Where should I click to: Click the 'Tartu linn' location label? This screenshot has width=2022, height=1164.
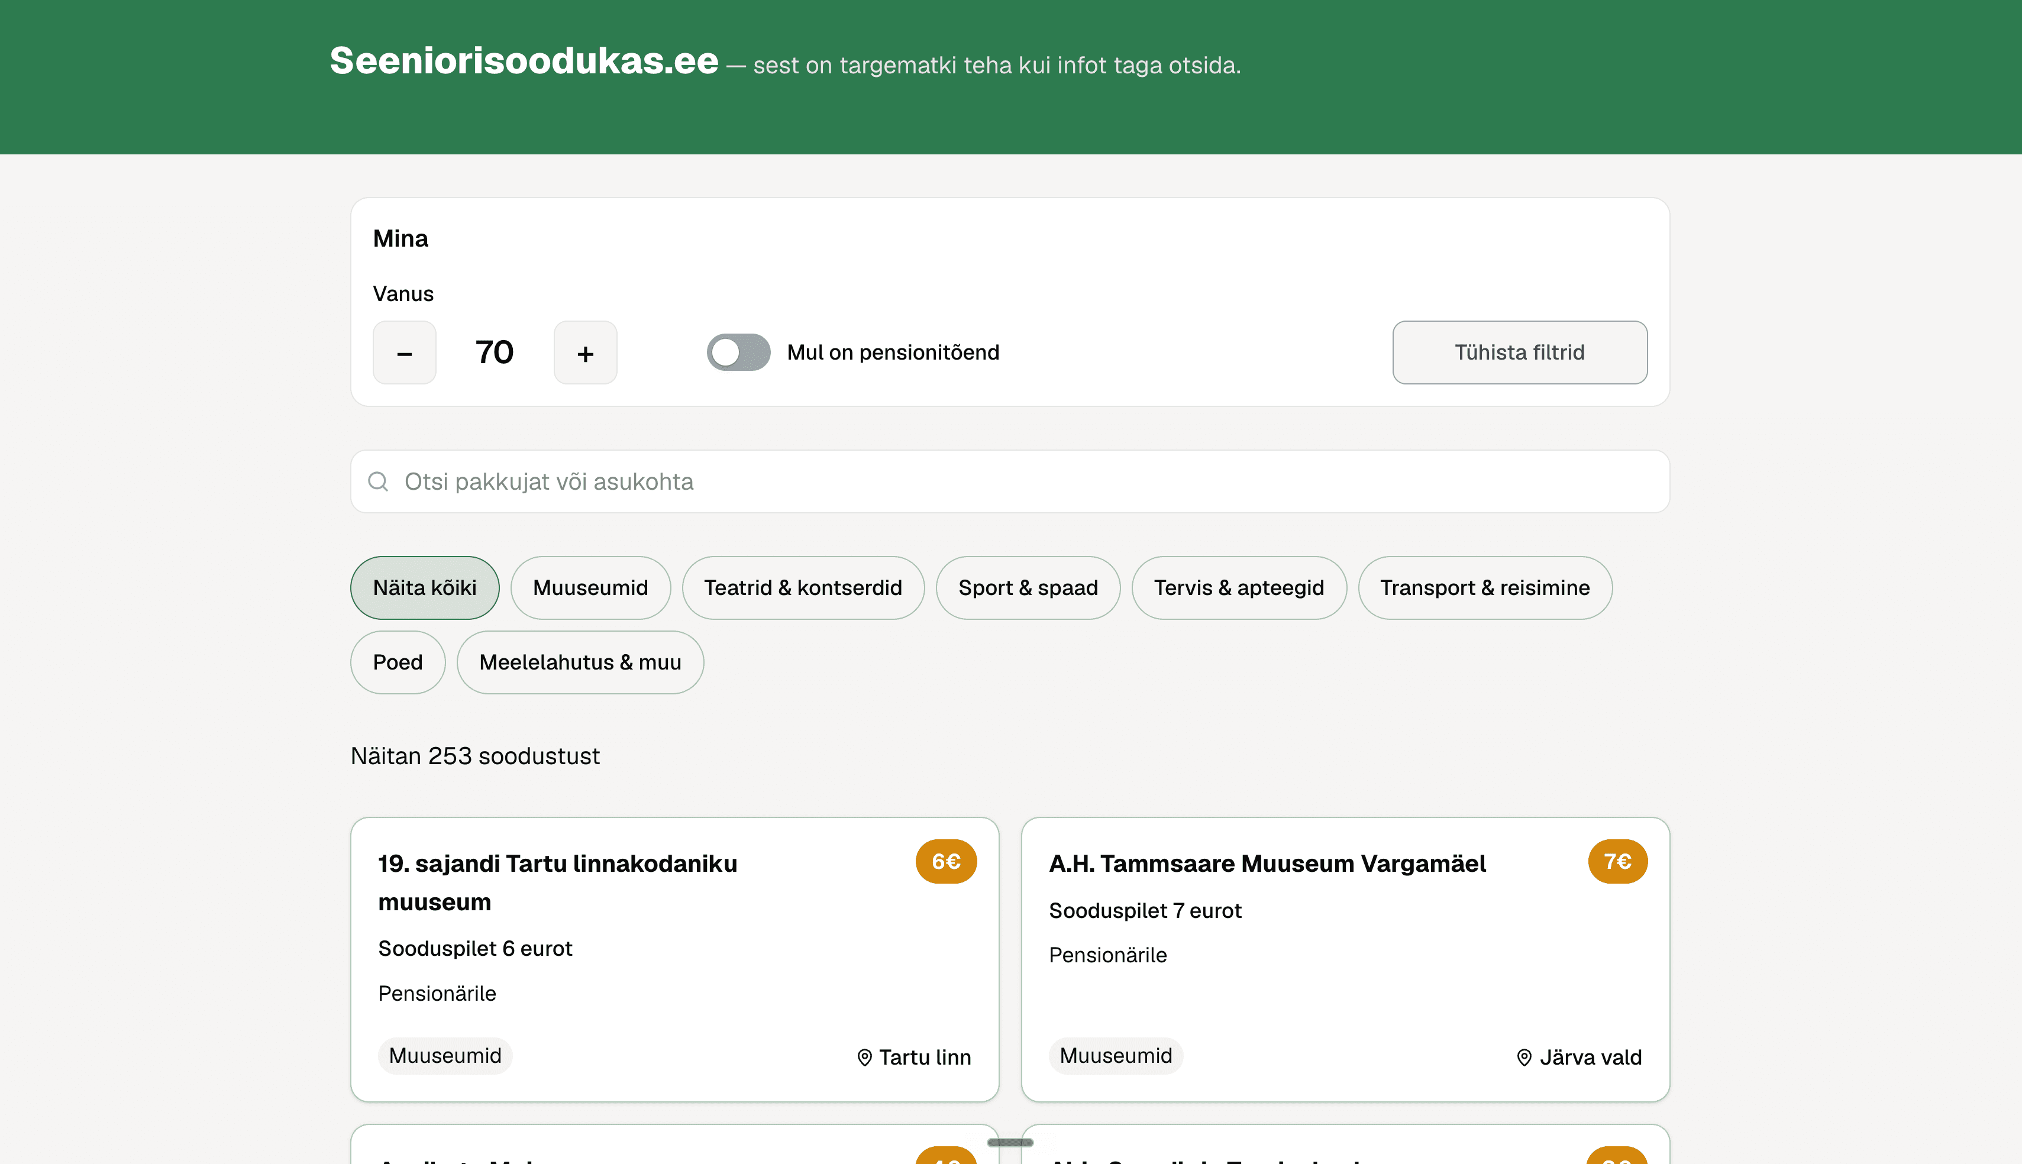925,1058
